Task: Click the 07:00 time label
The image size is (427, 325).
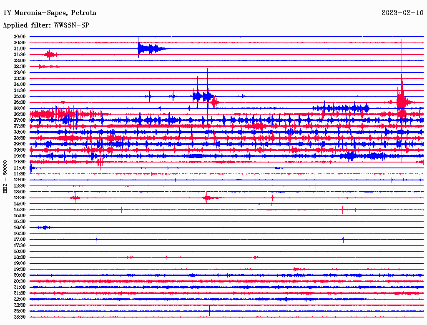Action: [20, 120]
